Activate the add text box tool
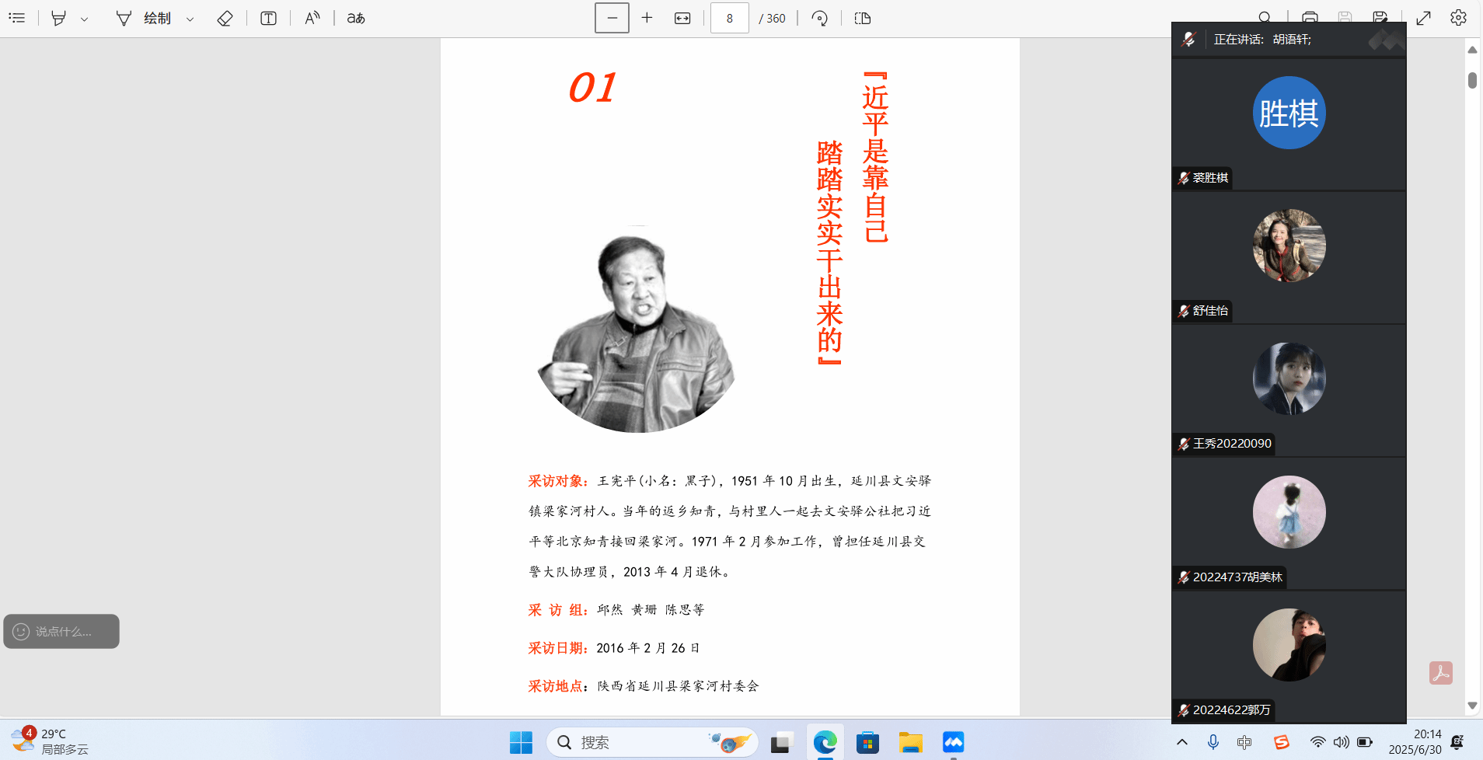The height and width of the screenshot is (760, 1483). click(x=268, y=18)
